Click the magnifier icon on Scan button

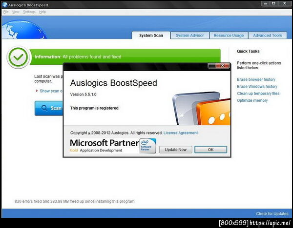tap(44, 108)
